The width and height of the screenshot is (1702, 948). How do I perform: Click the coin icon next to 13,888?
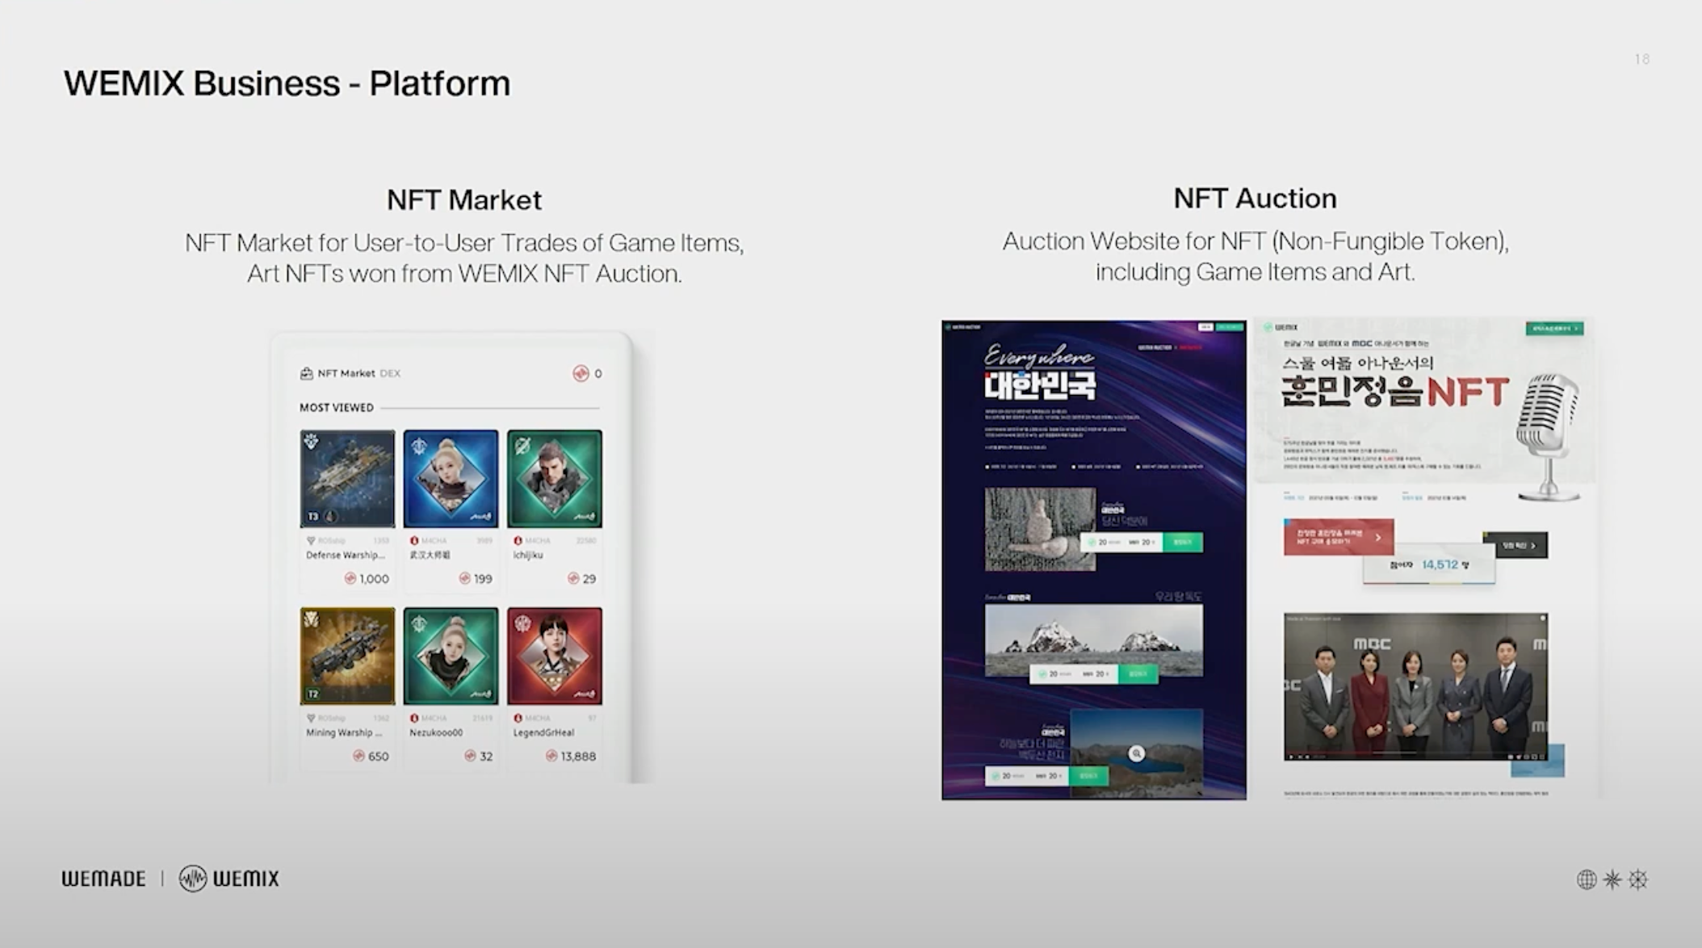(551, 756)
